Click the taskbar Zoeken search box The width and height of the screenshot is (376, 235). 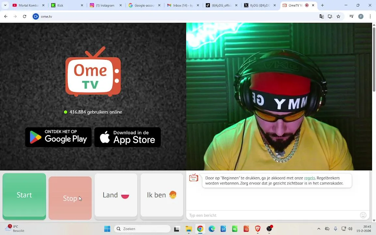tap(142, 229)
